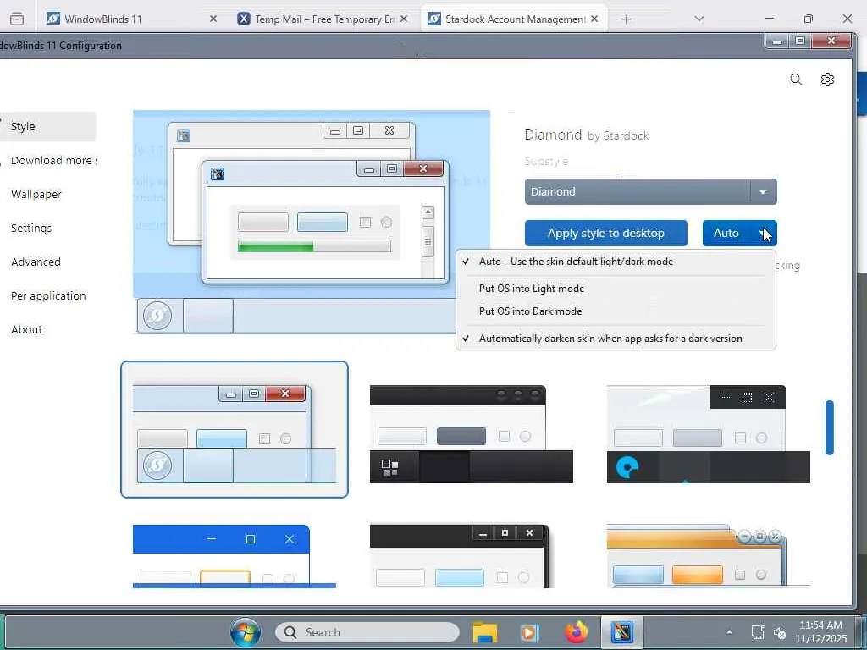This screenshot has width=867, height=650.
Task: Select the bright blue titlebar style thumbnail
Action: coord(235,556)
